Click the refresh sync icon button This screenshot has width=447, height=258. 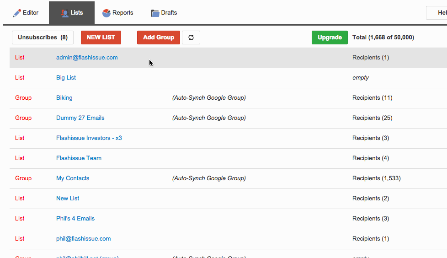[191, 38]
